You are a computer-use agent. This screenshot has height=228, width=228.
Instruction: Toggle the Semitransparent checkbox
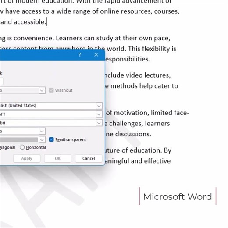tap(51, 139)
